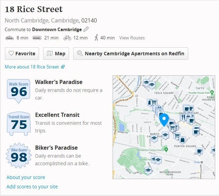219x196 pixels.
Task: Select the bus commute icon
Action: pyautogui.click(x=37, y=38)
